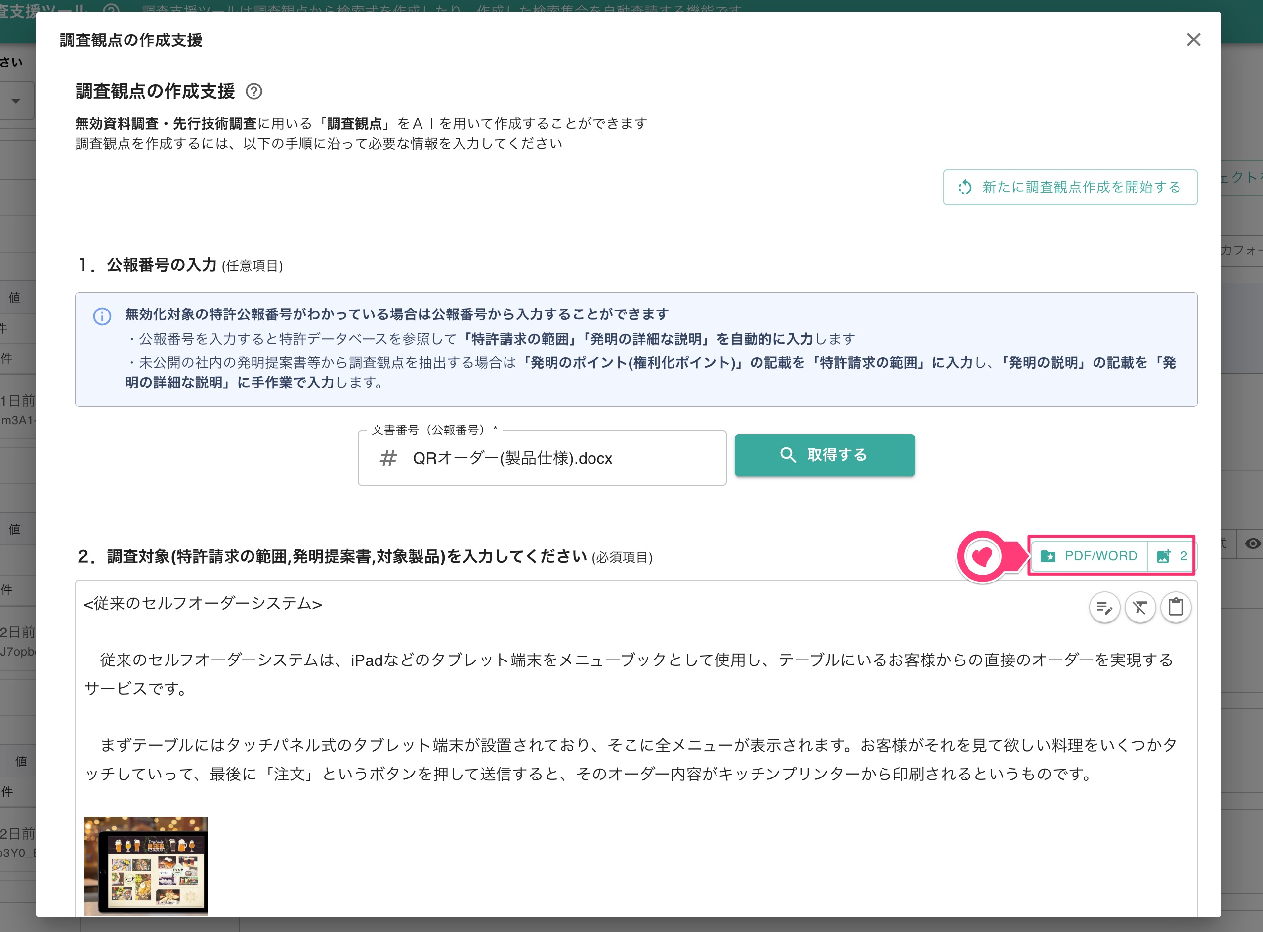
Task: Click 新たに調査観点作成を開始する button
Action: click(1070, 187)
